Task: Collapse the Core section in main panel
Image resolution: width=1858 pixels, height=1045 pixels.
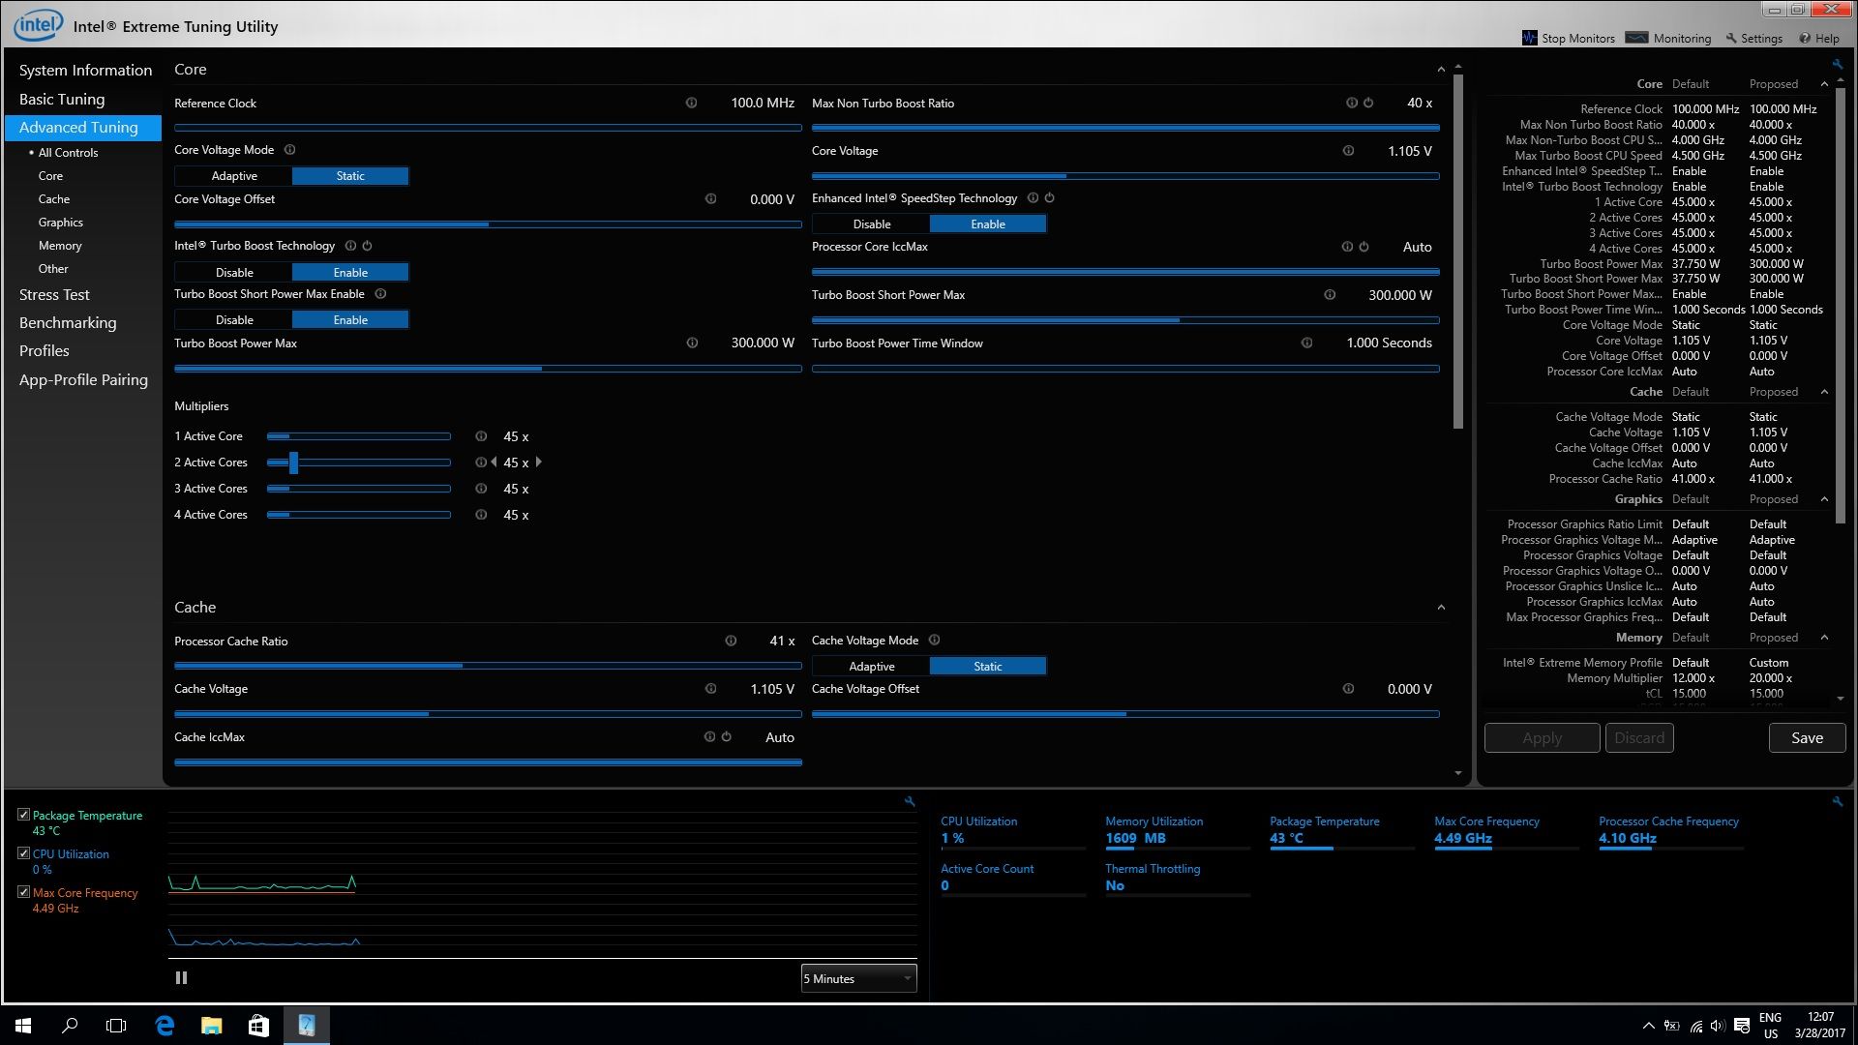Action: pos(1441,70)
